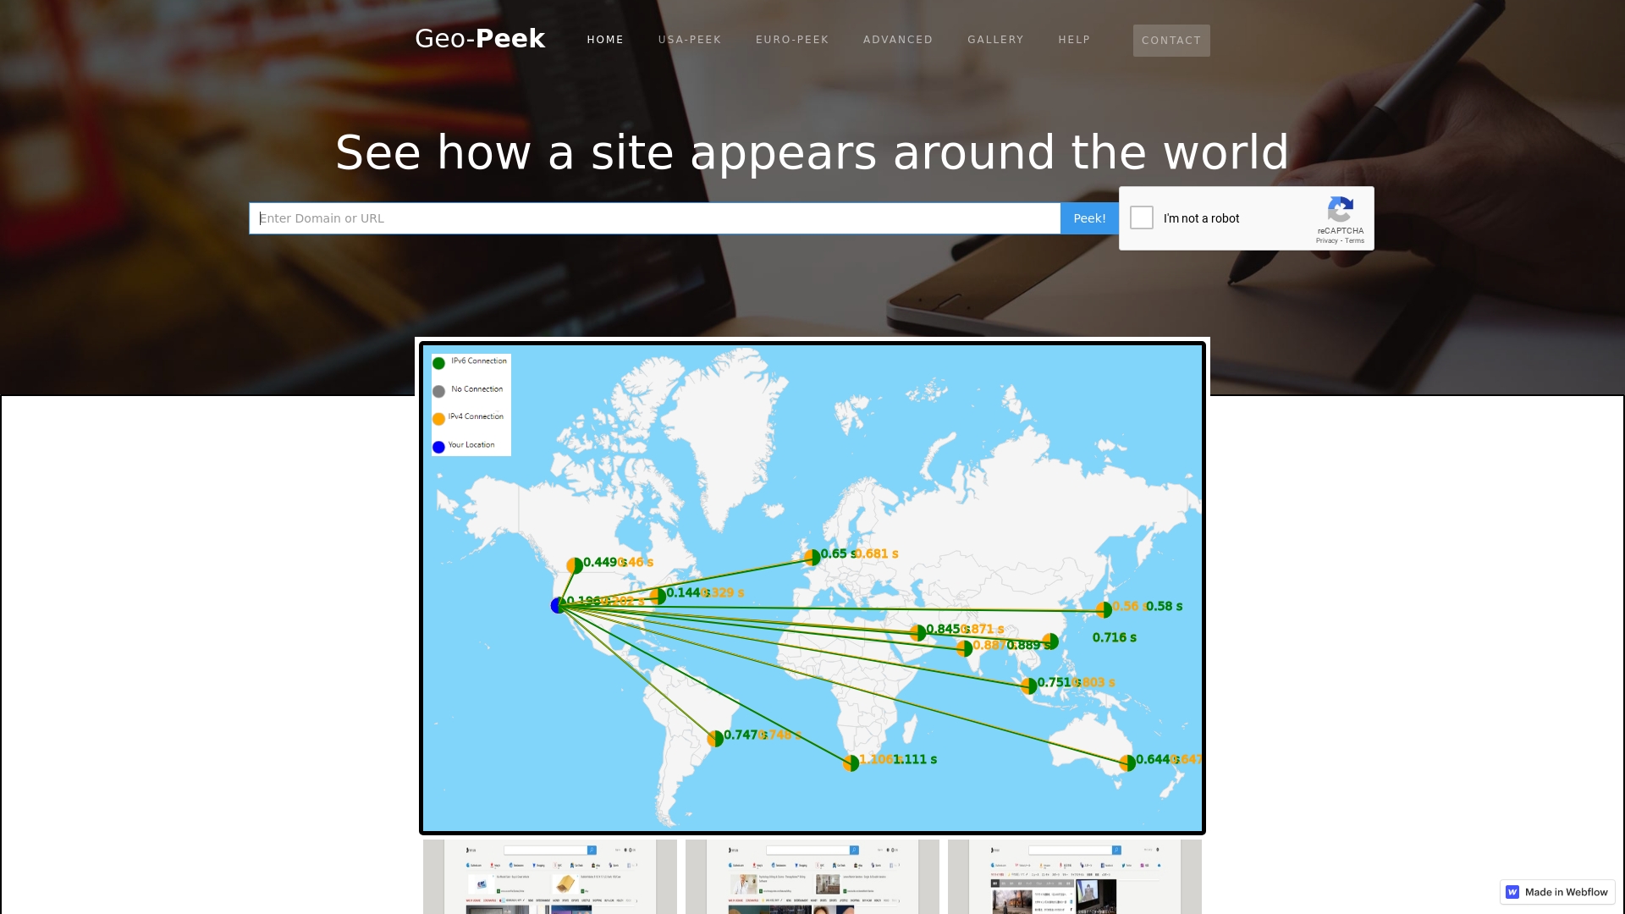Screen dimensions: 1625x914
Task: Select the HOME navigation item
Action: point(605,40)
